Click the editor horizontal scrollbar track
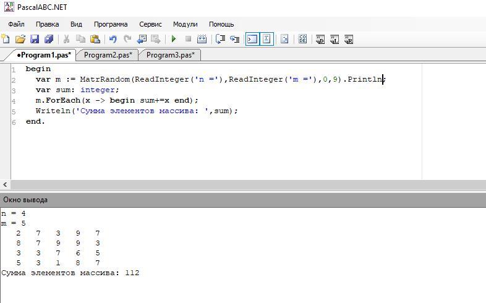The width and height of the screenshot is (486, 303). (248, 185)
